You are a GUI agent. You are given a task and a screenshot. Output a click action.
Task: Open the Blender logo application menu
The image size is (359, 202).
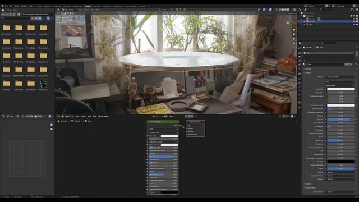point(2,6)
